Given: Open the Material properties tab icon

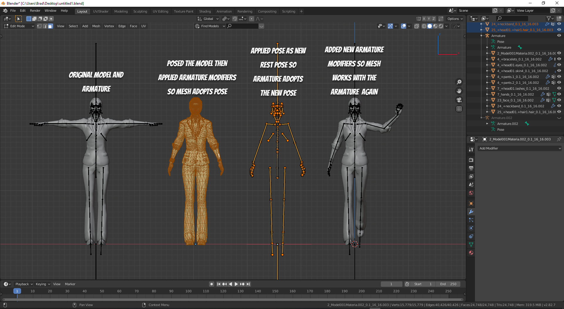Looking at the screenshot, I should 471,253.
